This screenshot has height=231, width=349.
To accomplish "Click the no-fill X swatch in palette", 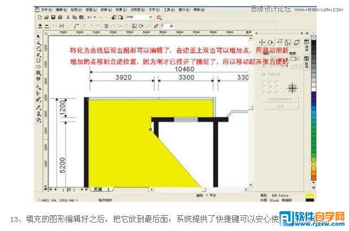I will click(x=313, y=38).
